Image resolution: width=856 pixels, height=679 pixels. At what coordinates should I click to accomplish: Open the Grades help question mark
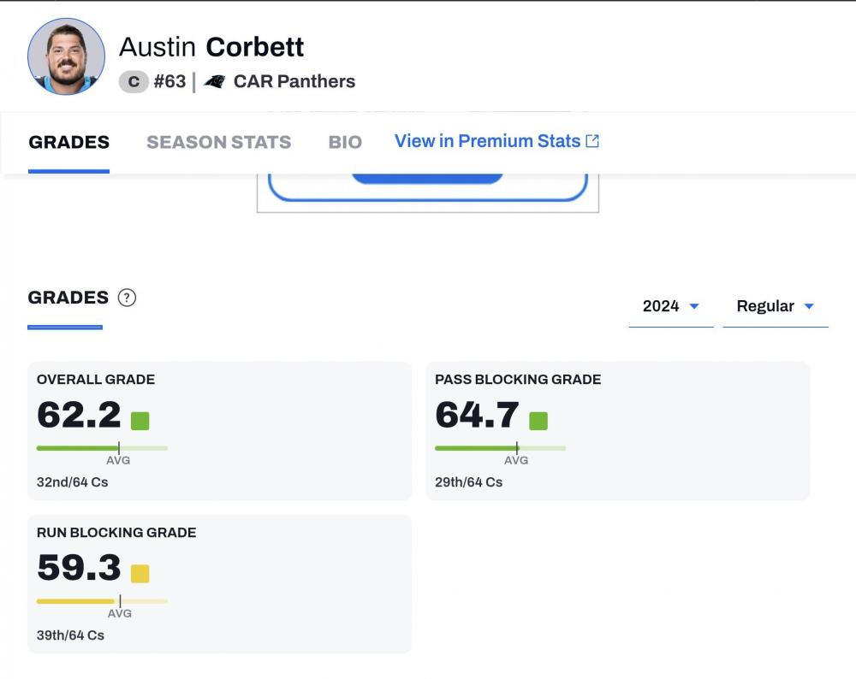tap(127, 298)
